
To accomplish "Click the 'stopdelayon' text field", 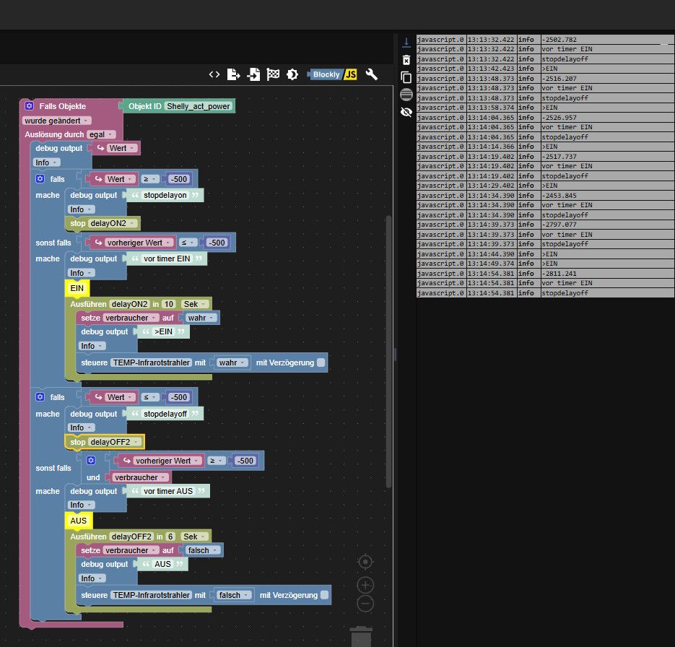I will (165, 195).
